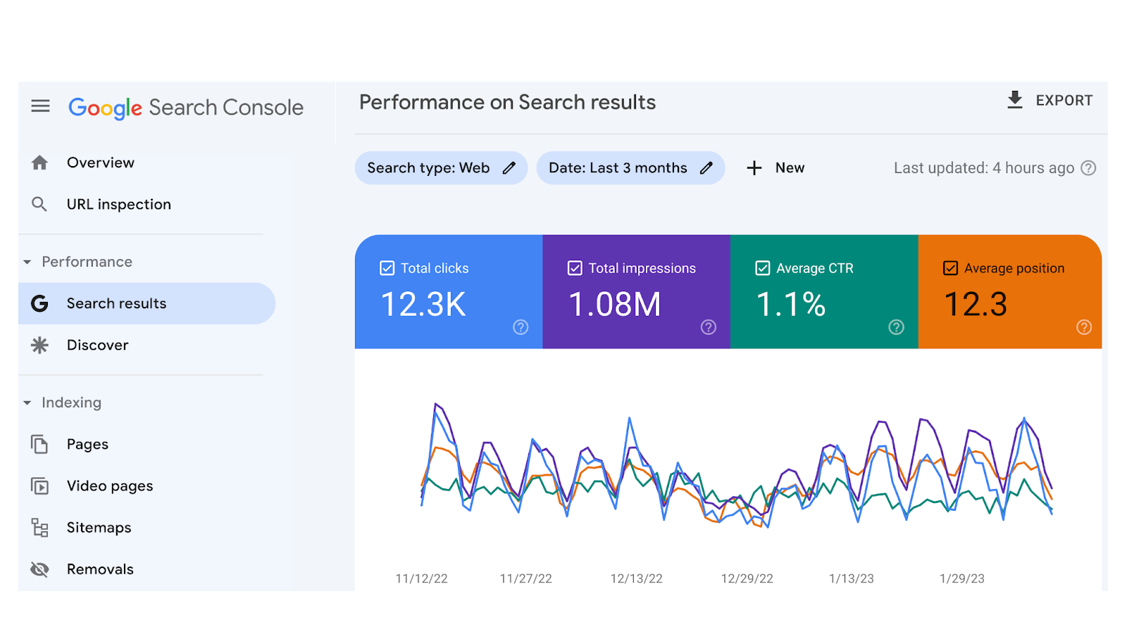
Task: Click the Sitemaps tree icon
Action: coord(39,528)
